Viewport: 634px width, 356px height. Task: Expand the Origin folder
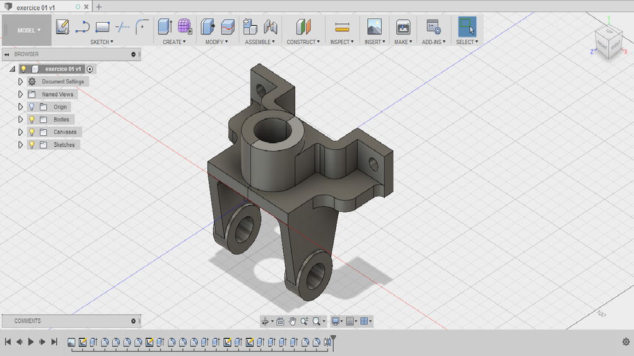tap(20, 107)
